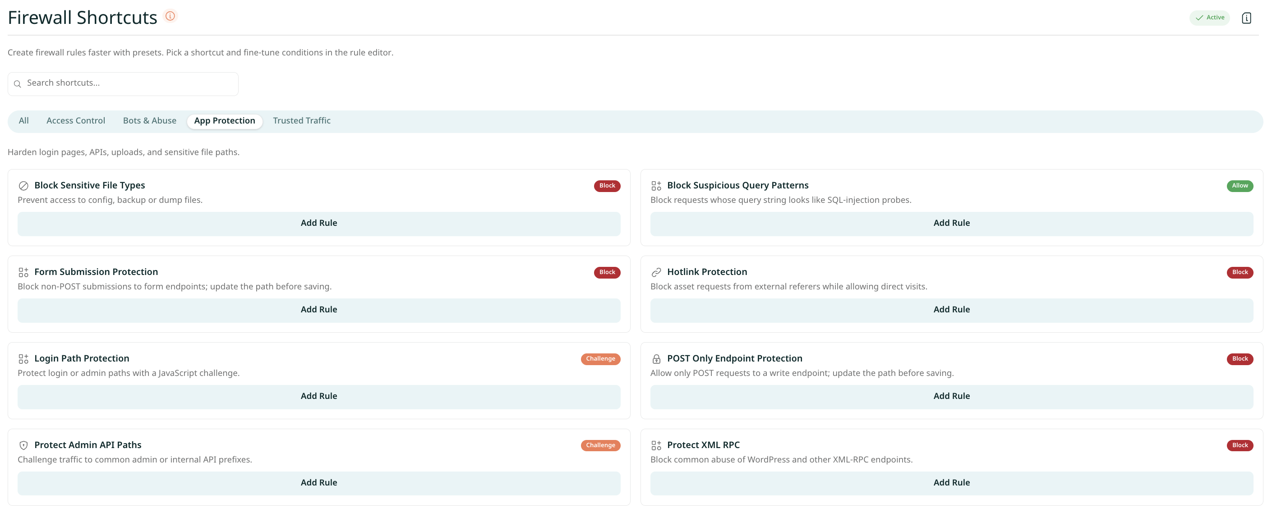The width and height of the screenshot is (1272, 522).
Task: Click 'Block non-POST submissions to form endpoints' description
Action: coord(174,287)
